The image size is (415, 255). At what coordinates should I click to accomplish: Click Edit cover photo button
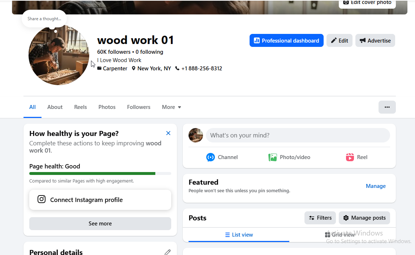click(x=367, y=3)
